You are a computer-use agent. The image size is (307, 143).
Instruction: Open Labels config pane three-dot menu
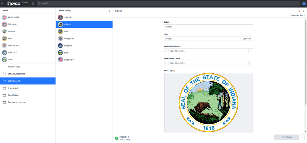click(x=109, y=11)
